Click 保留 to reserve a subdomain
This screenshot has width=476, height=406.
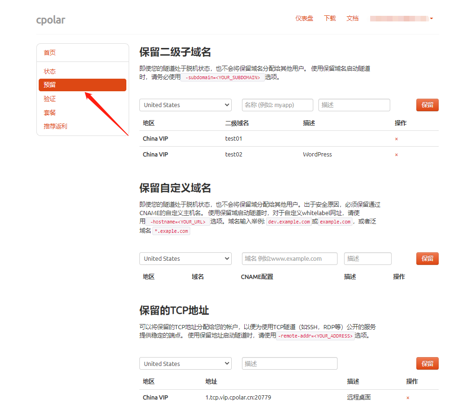[427, 105]
